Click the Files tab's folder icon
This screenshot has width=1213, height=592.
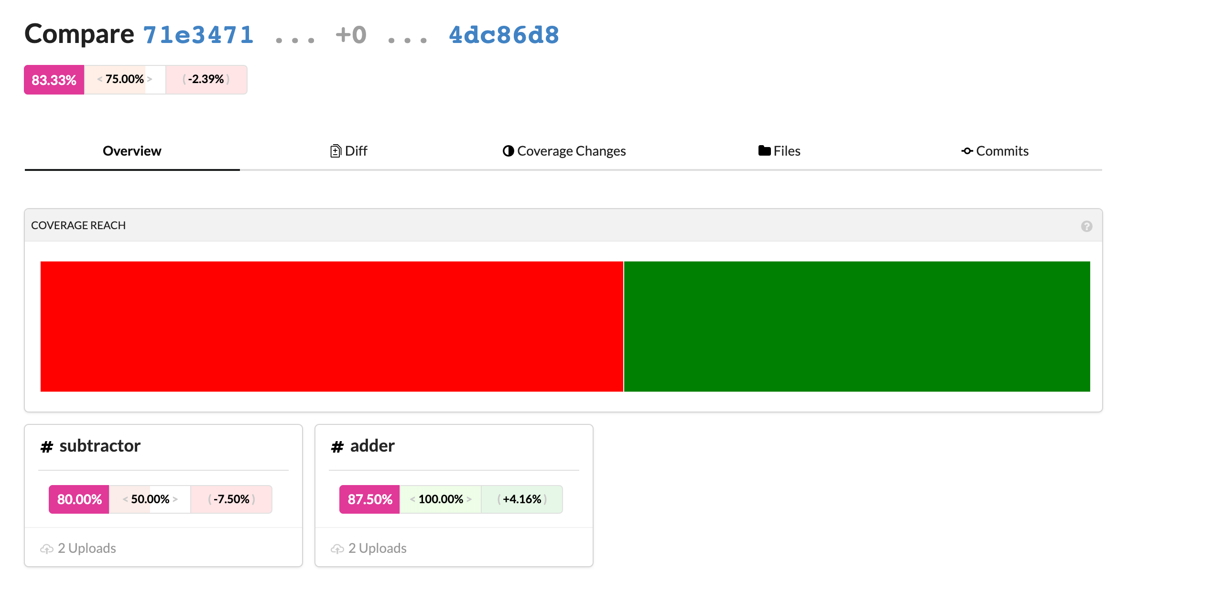click(764, 151)
